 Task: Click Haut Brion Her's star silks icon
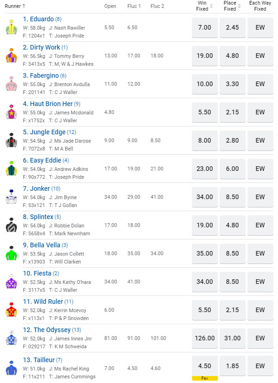(11, 113)
